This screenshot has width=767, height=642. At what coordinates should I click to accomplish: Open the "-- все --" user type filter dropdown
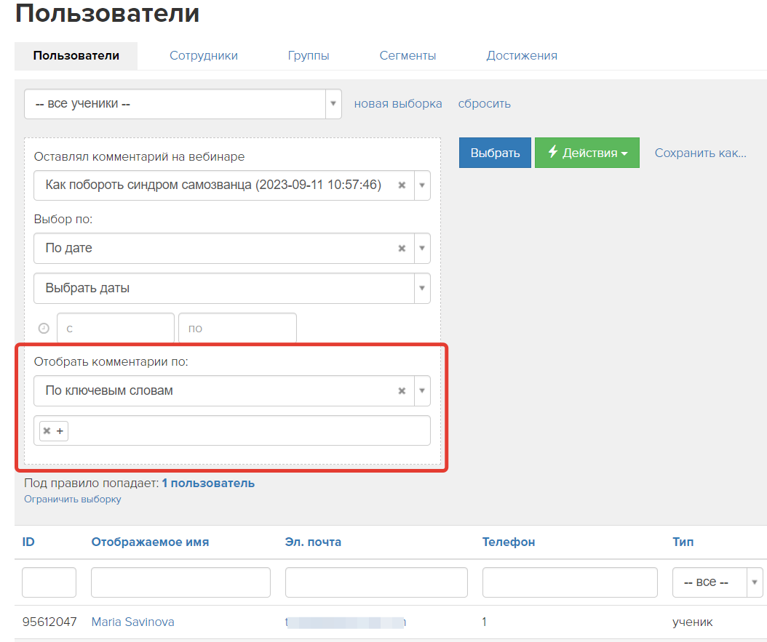[718, 582]
